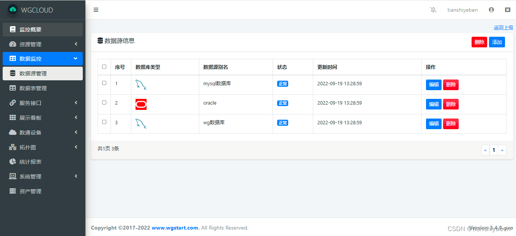The image size is (516, 236).
Task: Open 监控概要 from the sidebar
Action: (43, 29)
